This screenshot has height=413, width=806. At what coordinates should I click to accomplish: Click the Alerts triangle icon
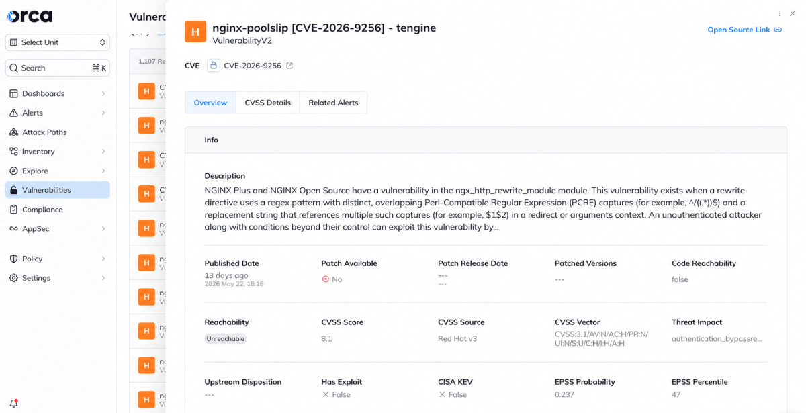point(14,113)
